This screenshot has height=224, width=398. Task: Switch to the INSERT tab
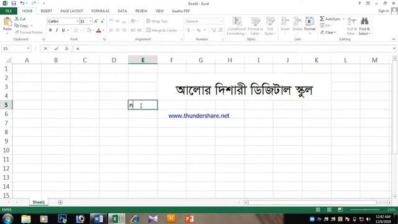46,11
